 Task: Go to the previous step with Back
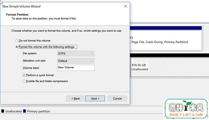coord(75,98)
